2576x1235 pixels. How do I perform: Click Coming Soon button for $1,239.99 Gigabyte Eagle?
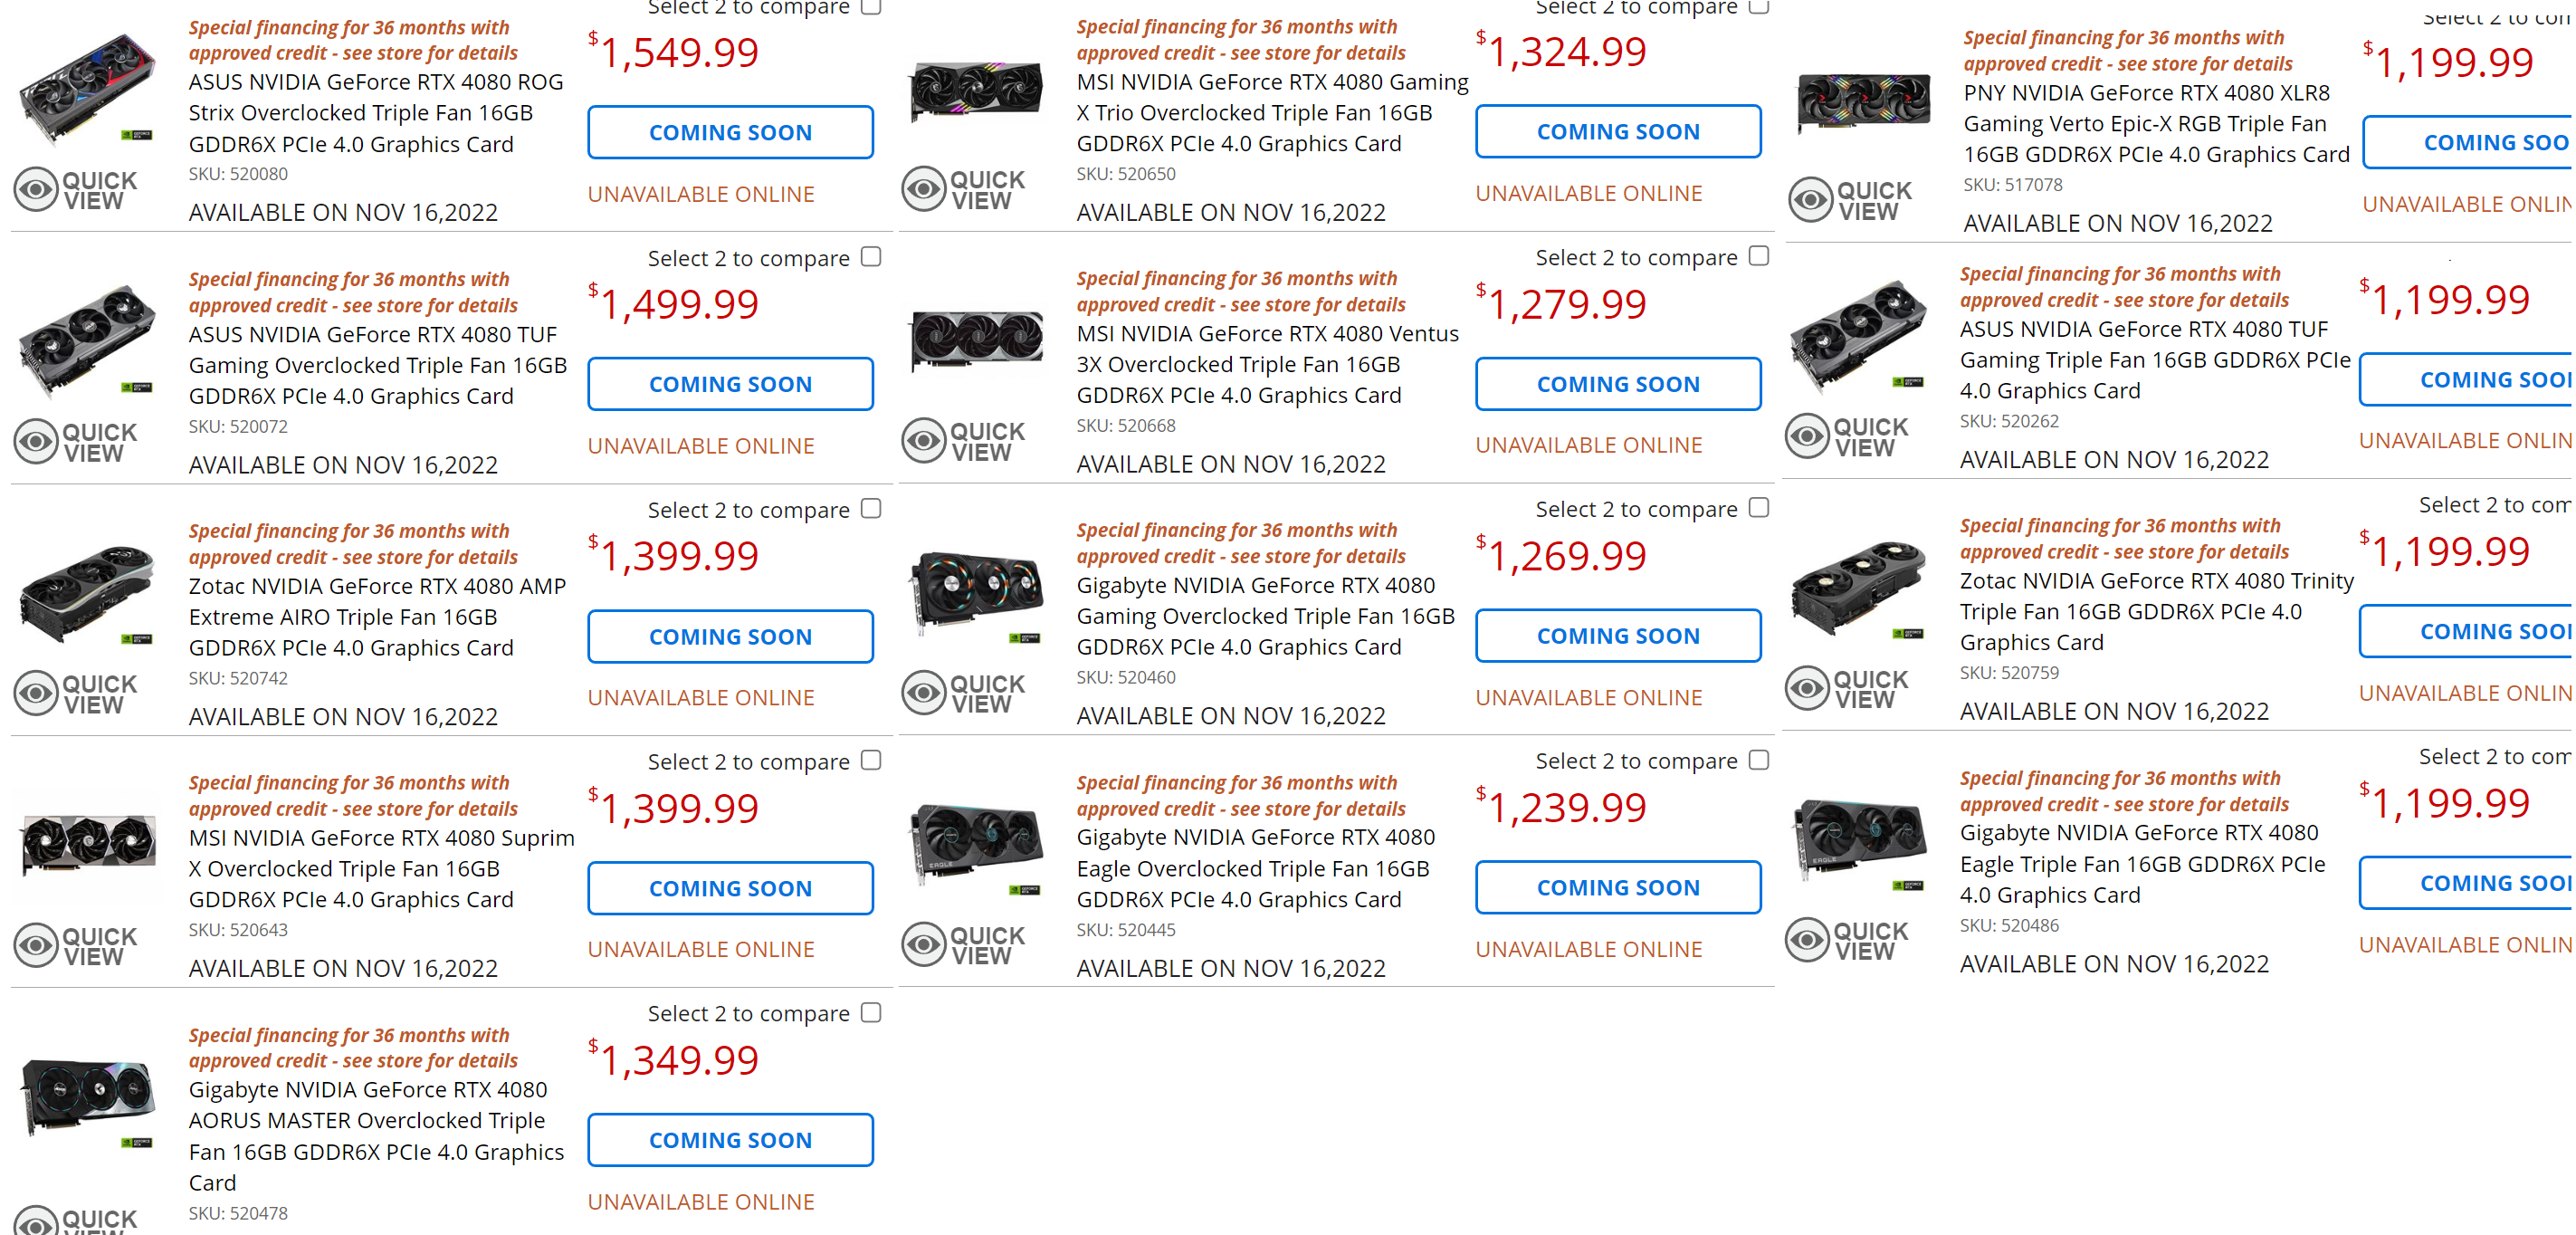coord(1618,887)
